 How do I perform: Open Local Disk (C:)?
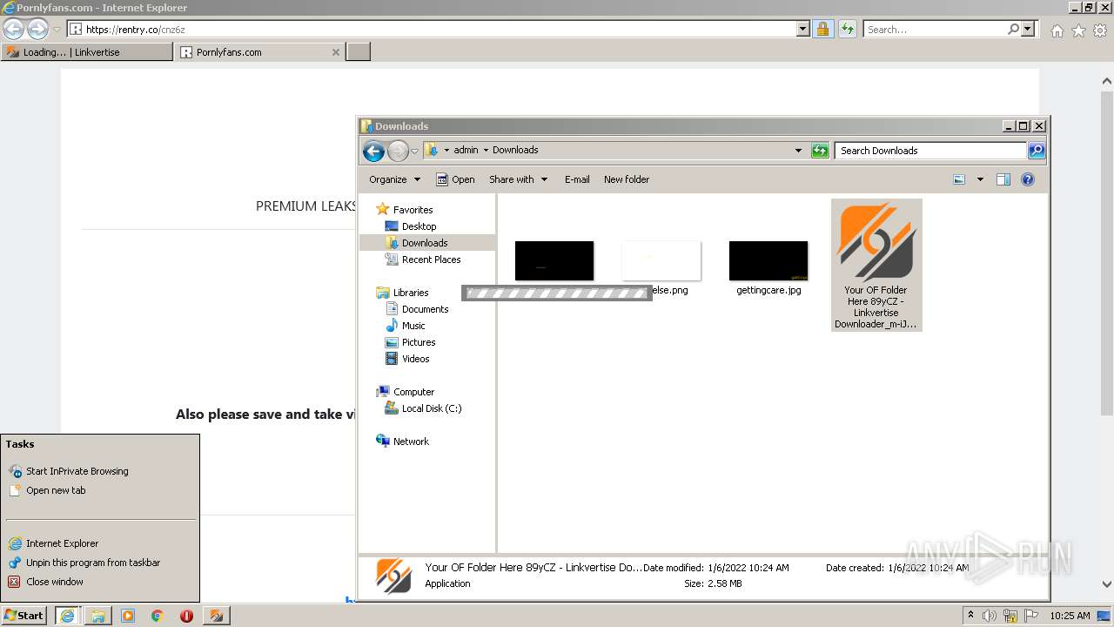tap(431, 408)
